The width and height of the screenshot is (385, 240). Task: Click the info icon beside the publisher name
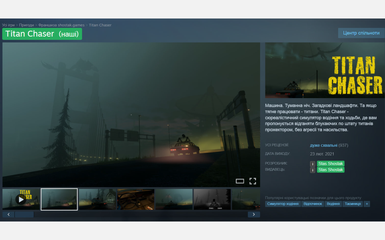pyautogui.click(x=313, y=170)
